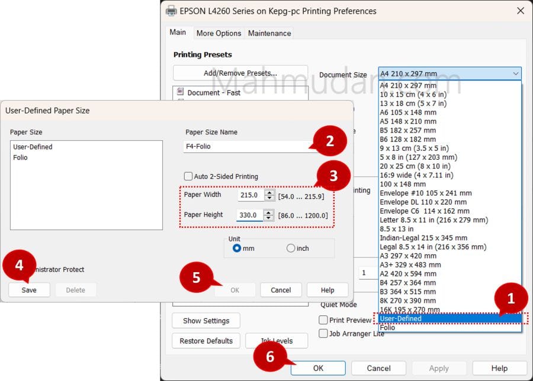Click the printer icon in the title bar

click(171, 11)
